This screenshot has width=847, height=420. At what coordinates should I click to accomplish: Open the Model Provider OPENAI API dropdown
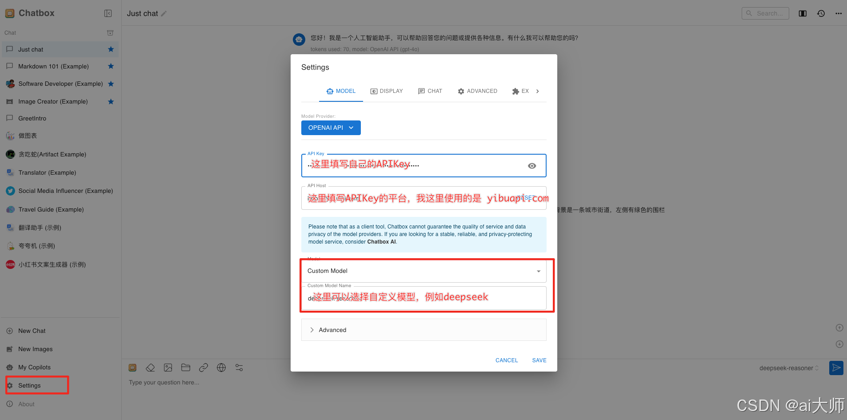[x=331, y=128]
